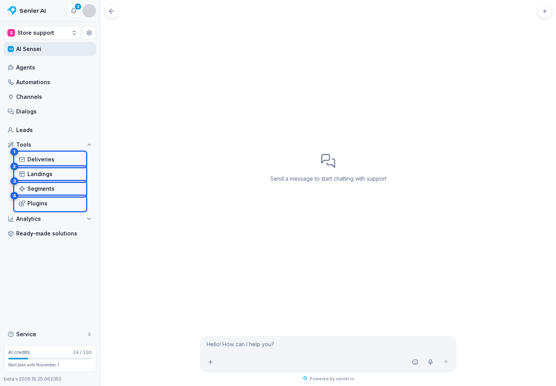Open the user avatar menu
The width and height of the screenshot is (556, 386).
[89, 11]
